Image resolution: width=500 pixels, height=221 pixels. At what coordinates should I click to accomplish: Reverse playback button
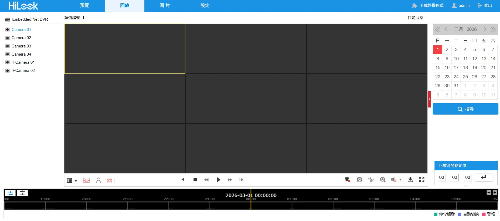pyautogui.click(x=183, y=180)
